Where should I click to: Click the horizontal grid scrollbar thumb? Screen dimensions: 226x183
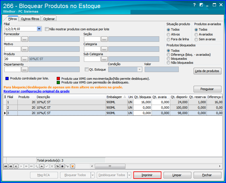[x=110, y=166]
